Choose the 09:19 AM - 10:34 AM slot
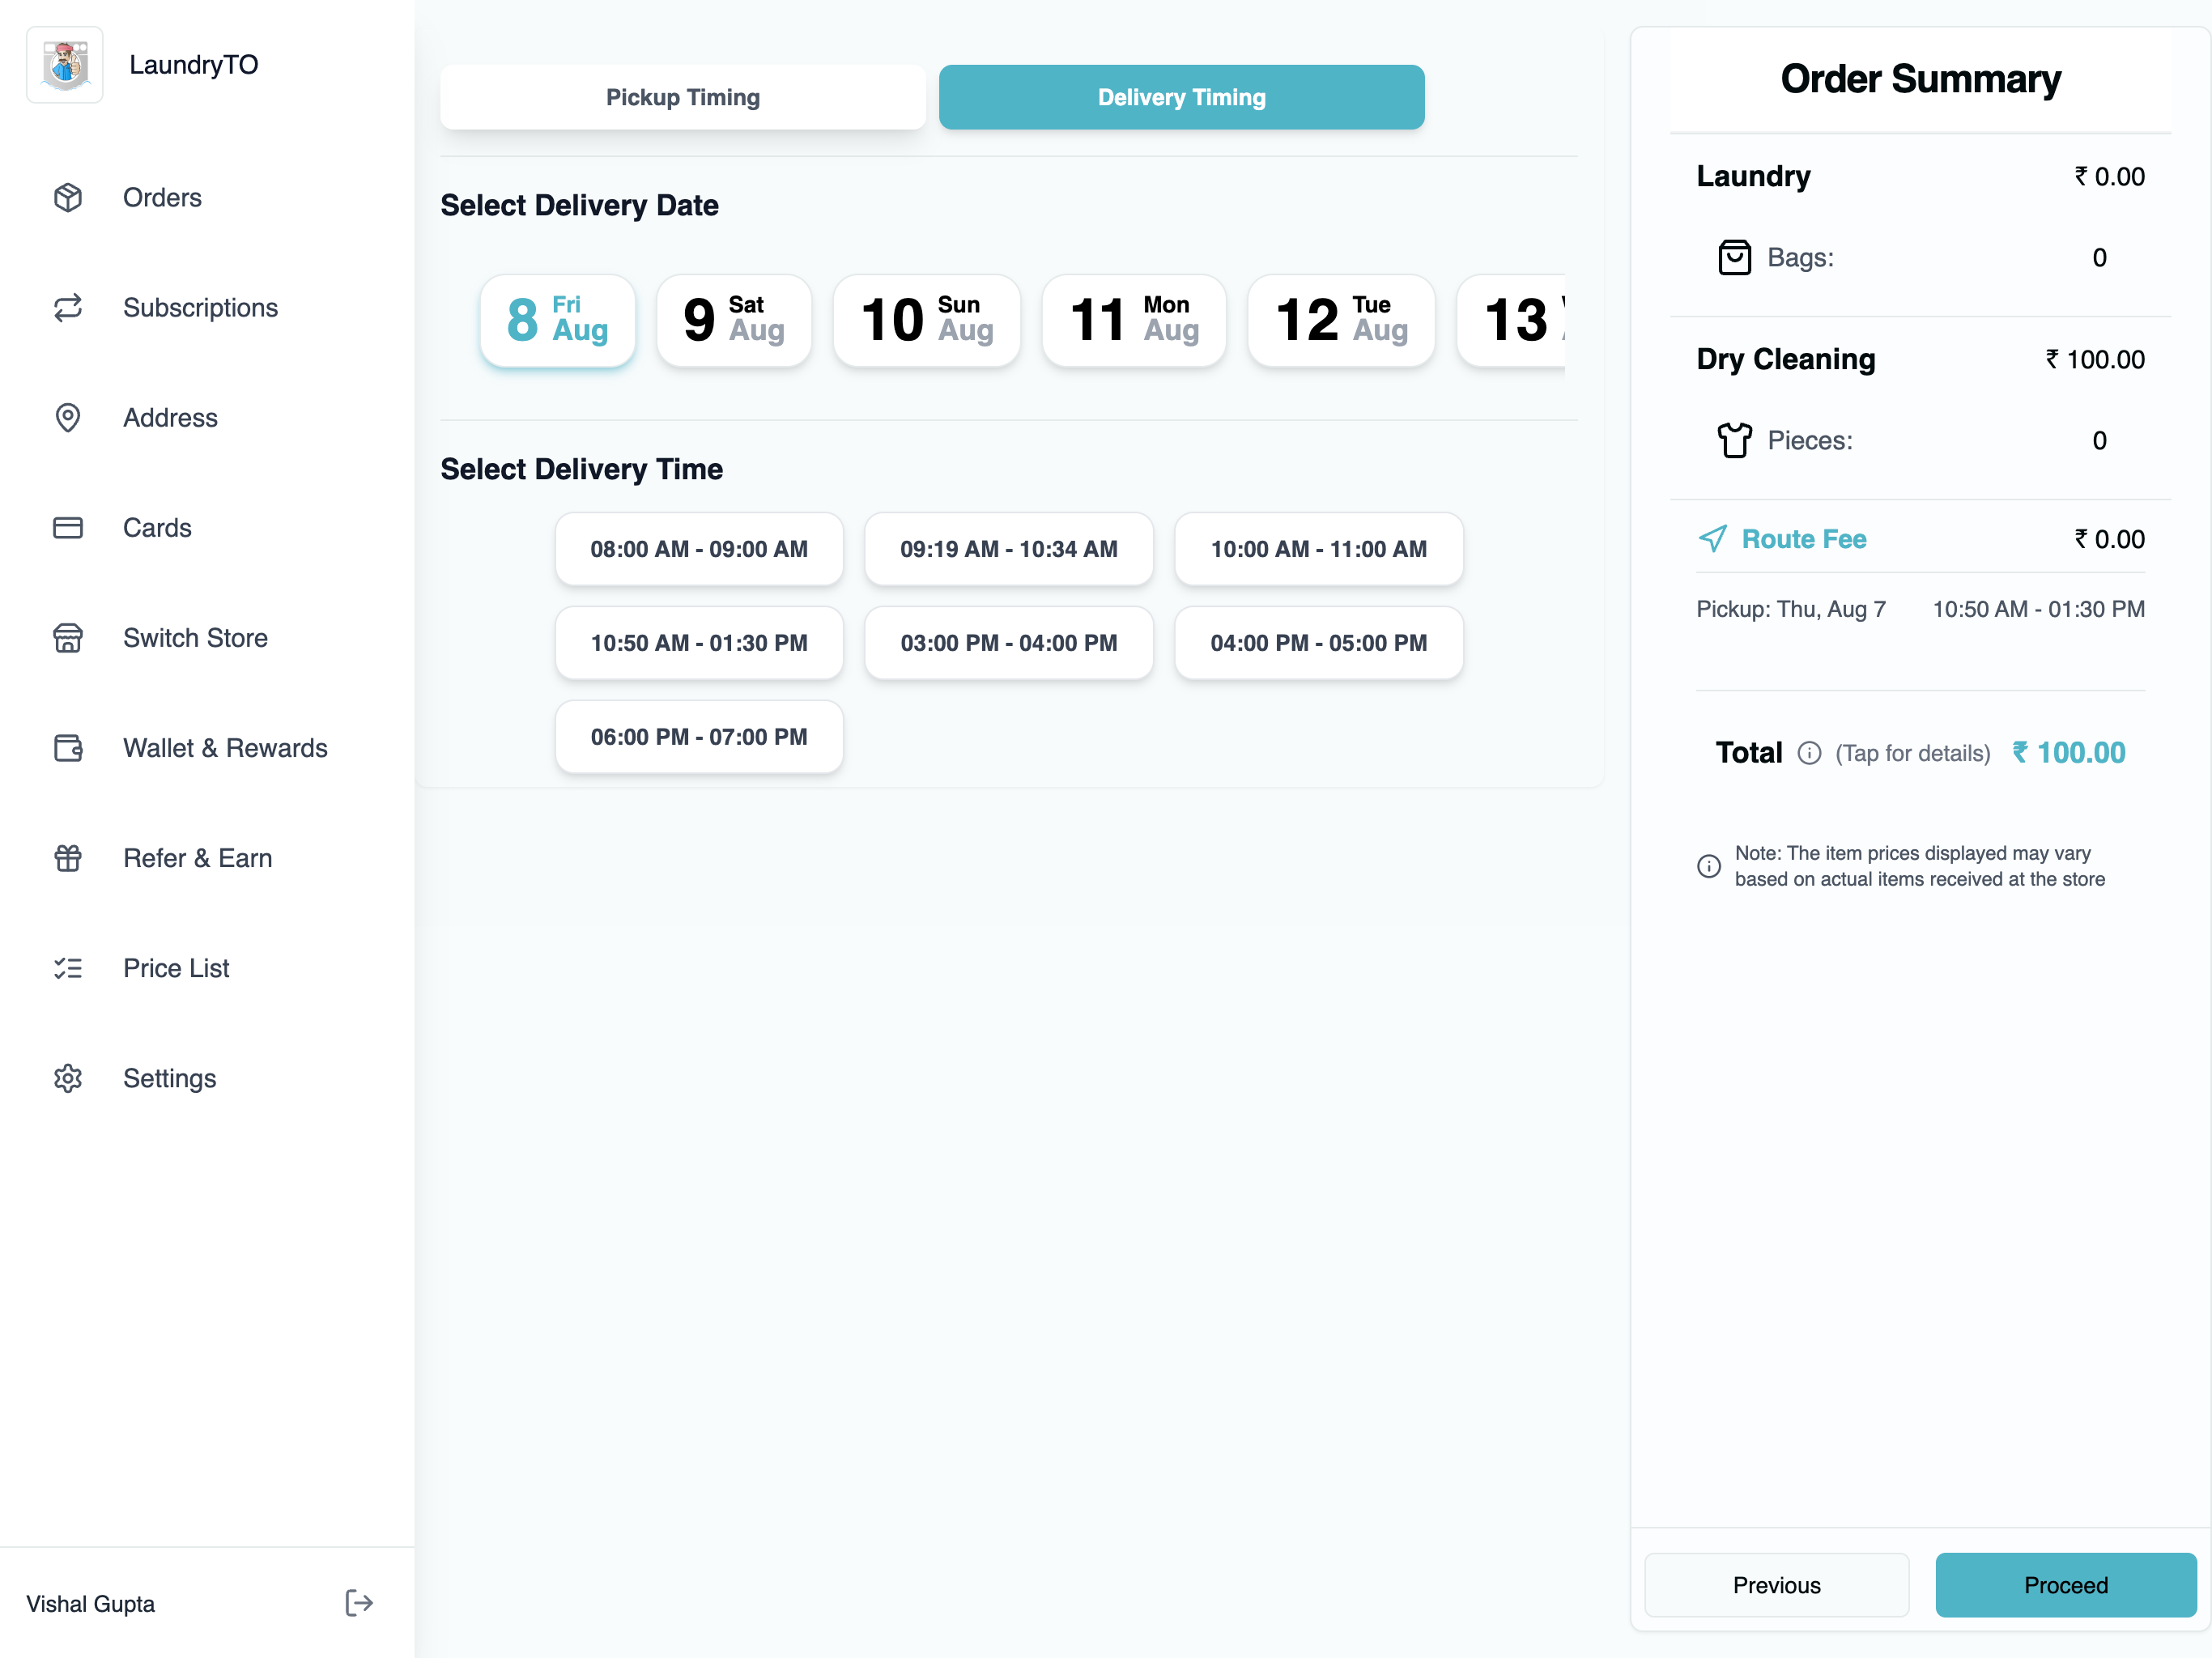Image resolution: width=2212 pixels, height=1658 pixels. coord(1009,549)
